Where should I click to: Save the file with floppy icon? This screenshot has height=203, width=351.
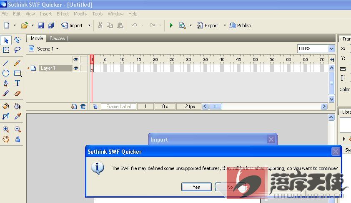coord(41,25)
